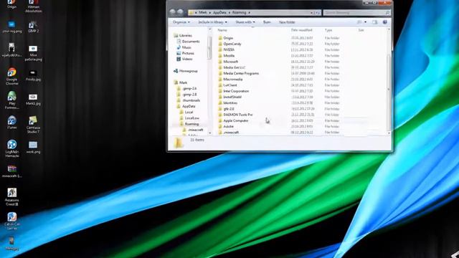Screen dimensions: 459x258
Task: Open the iTunes desktop icon
Action: 12,123
